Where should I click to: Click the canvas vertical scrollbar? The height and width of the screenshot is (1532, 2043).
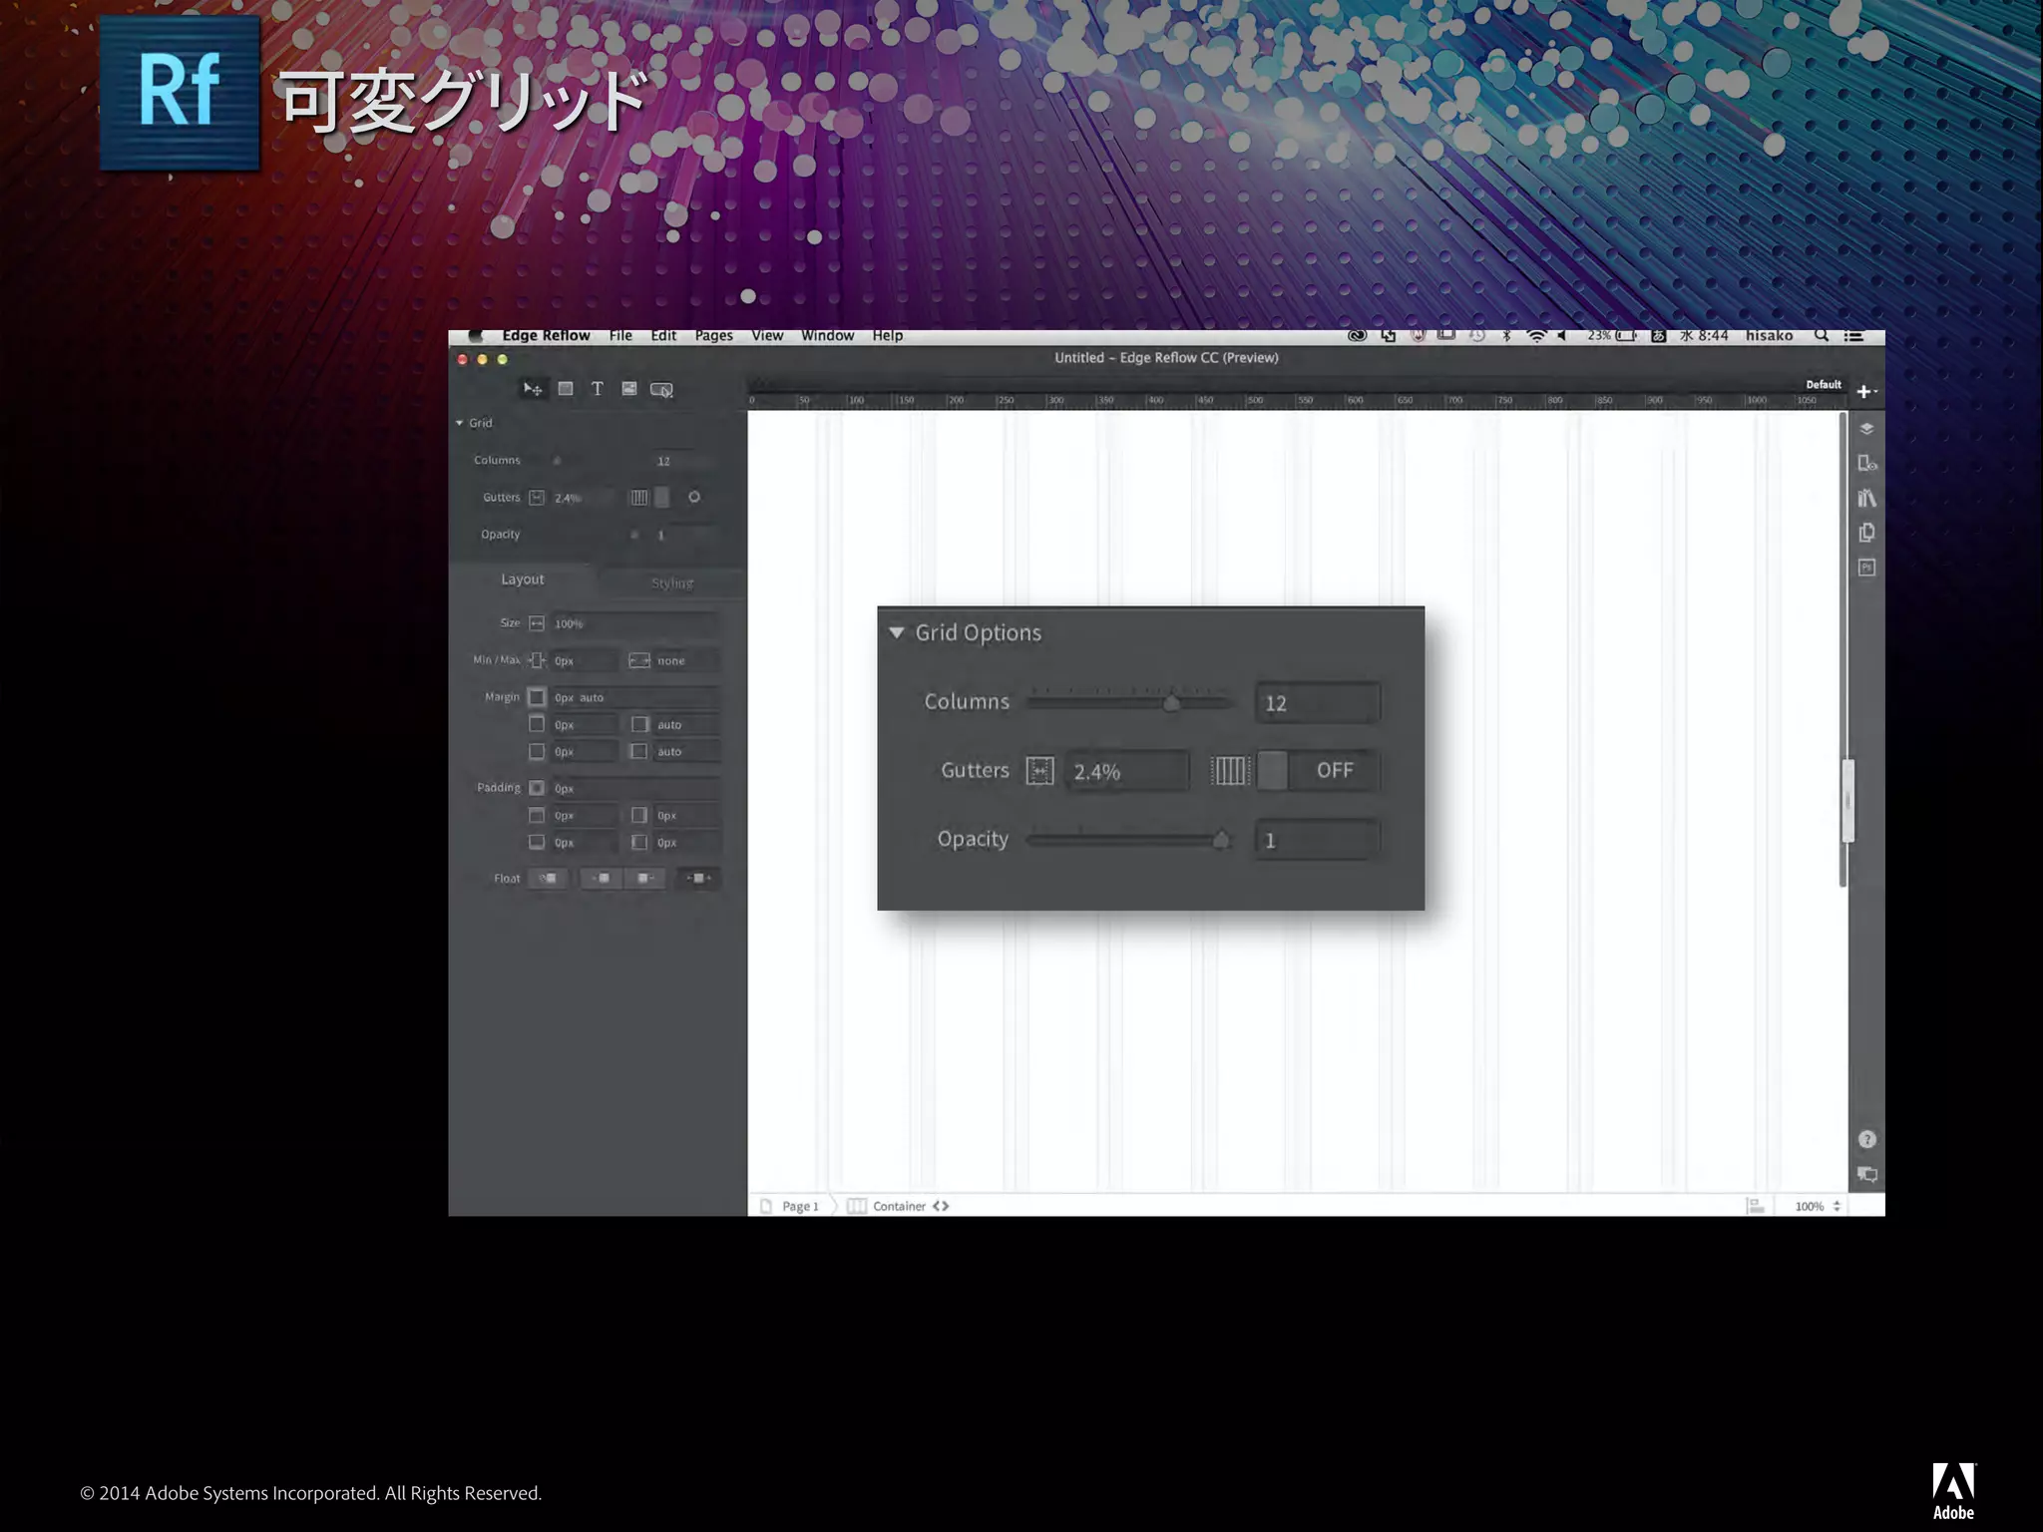[1843, 648]
